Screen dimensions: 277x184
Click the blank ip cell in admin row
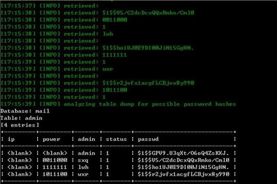click(x=20, y=153)
